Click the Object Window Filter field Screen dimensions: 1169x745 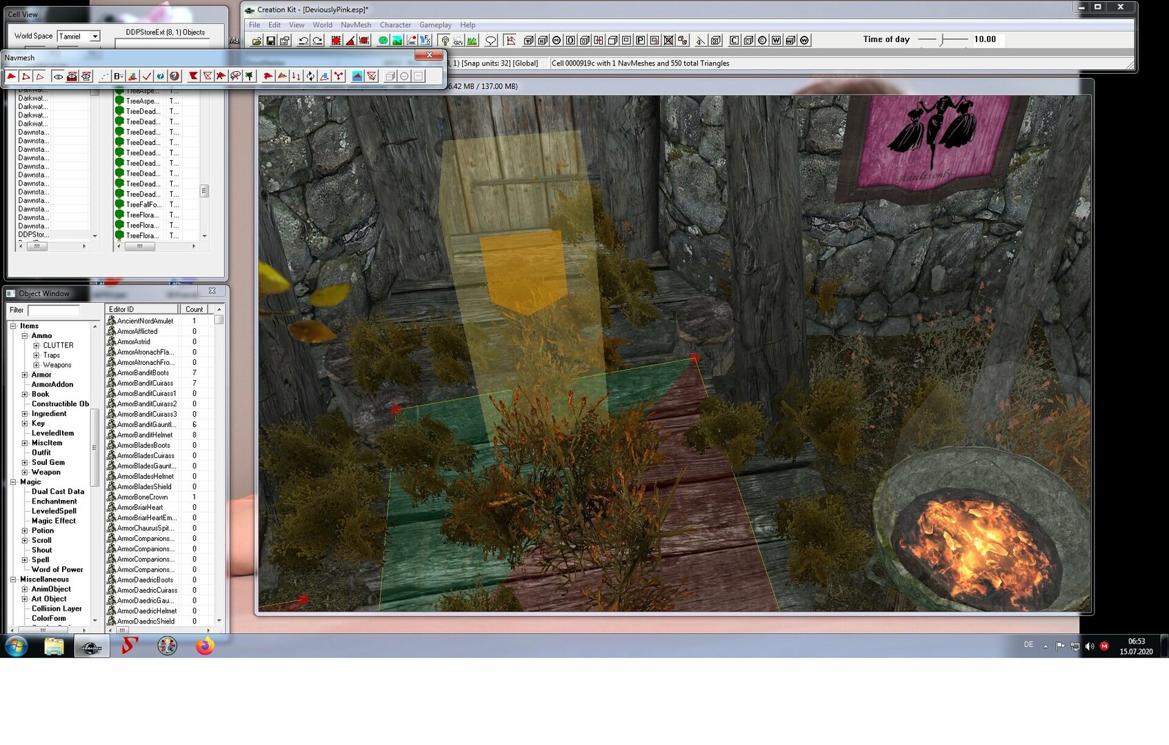click(54, 310)
